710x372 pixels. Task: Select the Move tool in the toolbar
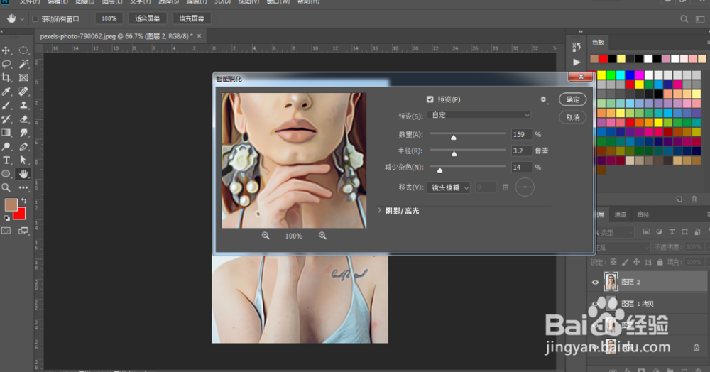(x=6, y=50)
